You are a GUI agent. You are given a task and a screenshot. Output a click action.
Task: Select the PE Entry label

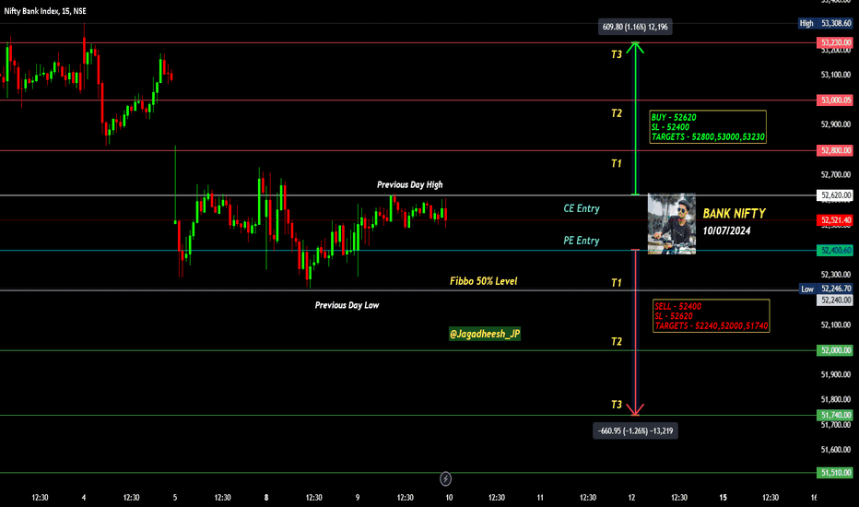pyautogui.click(x=582, y=241)
